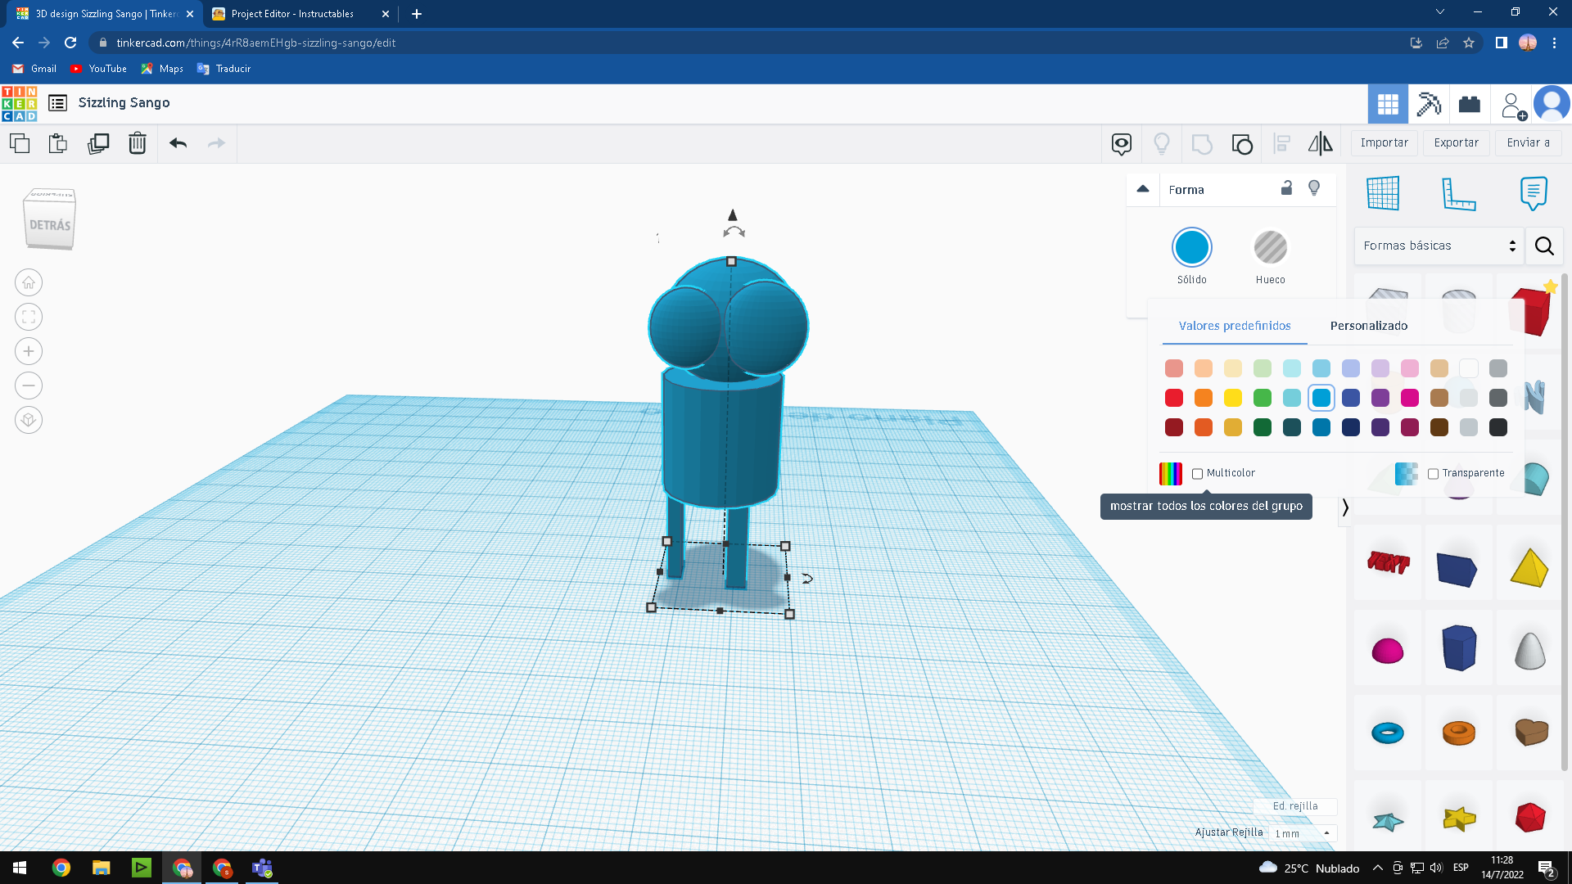Select the Sólido shape mode

[1192, 247]
